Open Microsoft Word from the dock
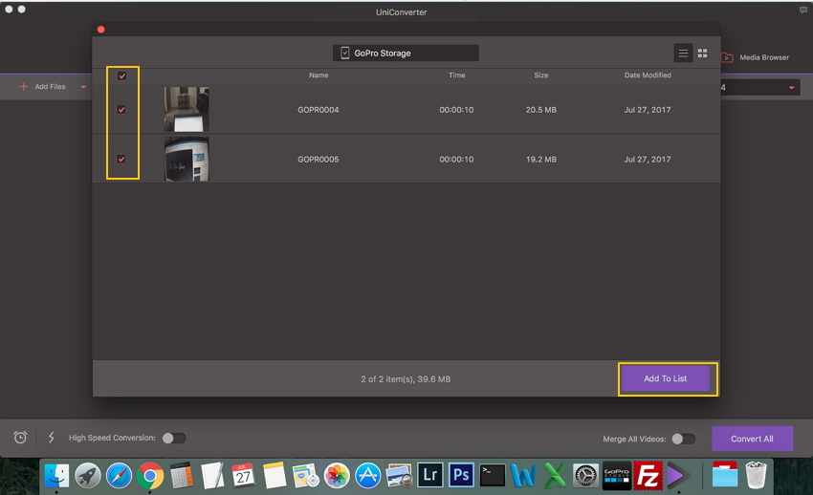 [x=523, y=475]
